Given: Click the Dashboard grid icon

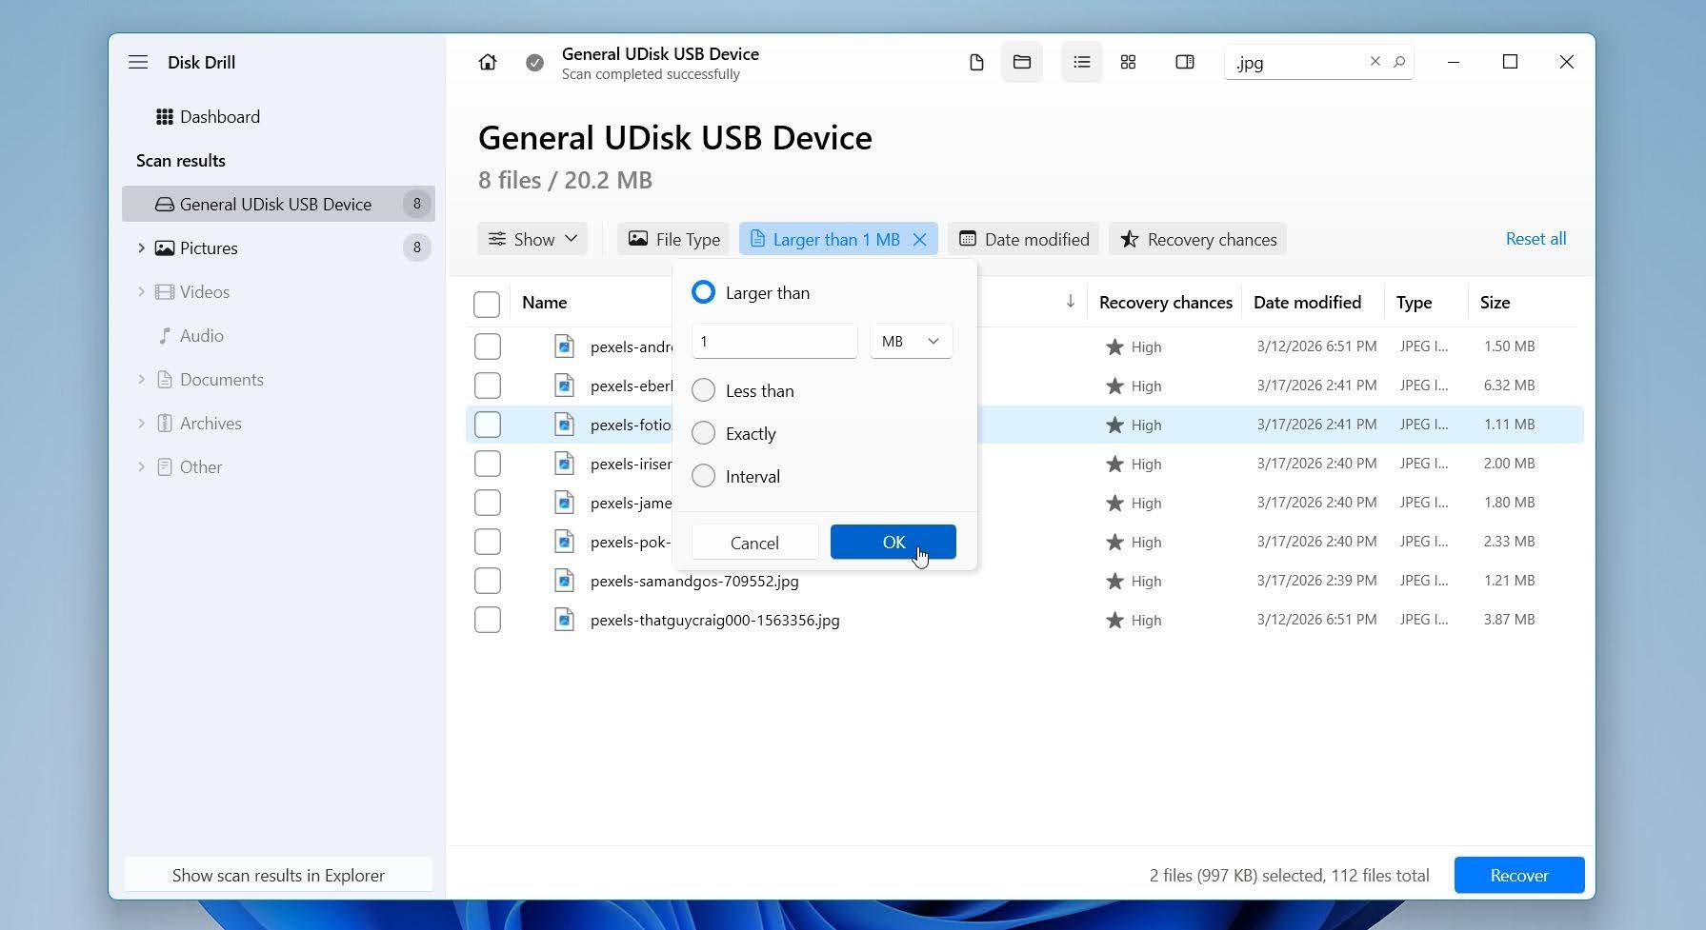Looking at the screenshot, I should [165, 117].
